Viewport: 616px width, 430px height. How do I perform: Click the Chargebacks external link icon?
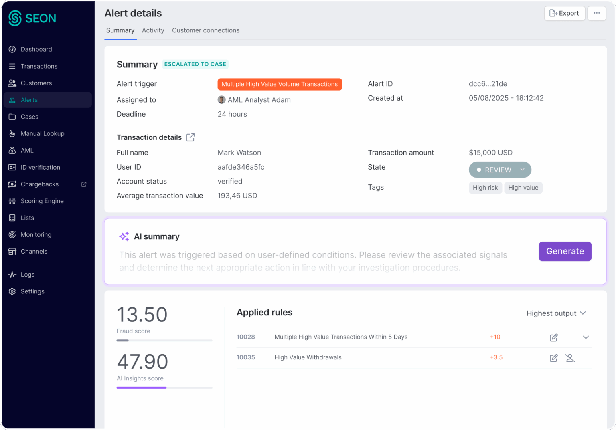83,184
